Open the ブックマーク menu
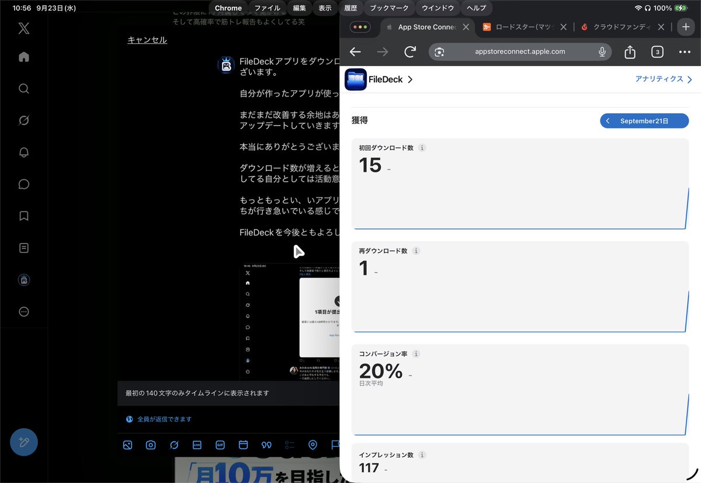The width and height of the screenshot is (701, 483). click(x=390, y=8)
